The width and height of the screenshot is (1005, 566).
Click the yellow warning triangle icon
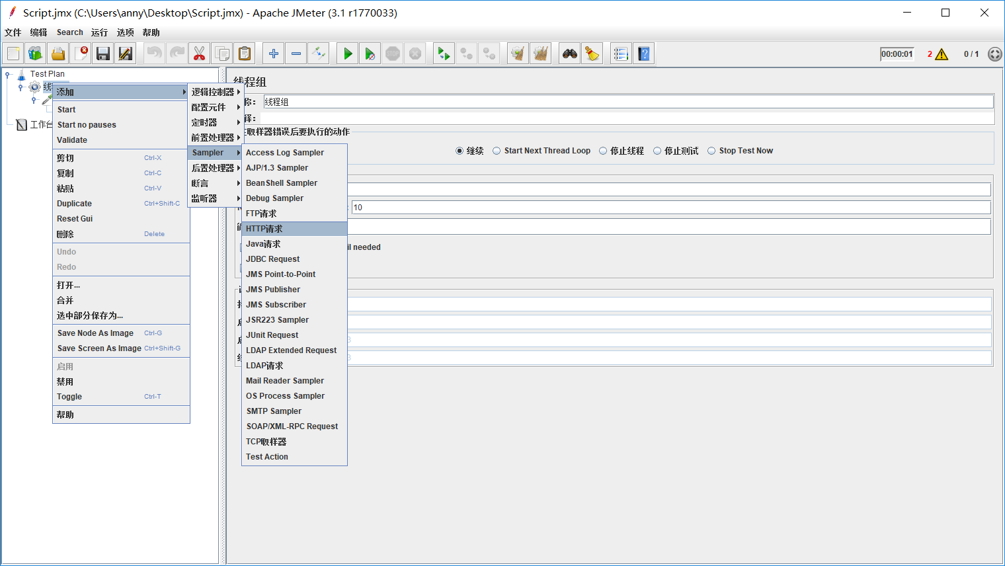[942, 54]
